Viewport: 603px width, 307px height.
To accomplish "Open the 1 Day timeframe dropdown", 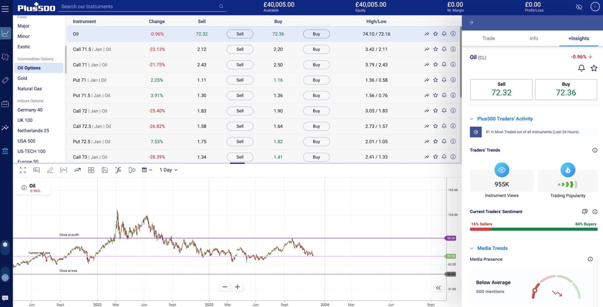I will pos(168,170).
